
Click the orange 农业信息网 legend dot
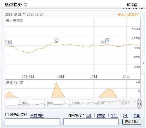[119, 15]
